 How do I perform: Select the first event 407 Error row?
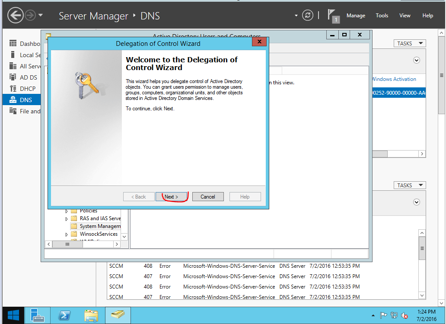point(234,276)
